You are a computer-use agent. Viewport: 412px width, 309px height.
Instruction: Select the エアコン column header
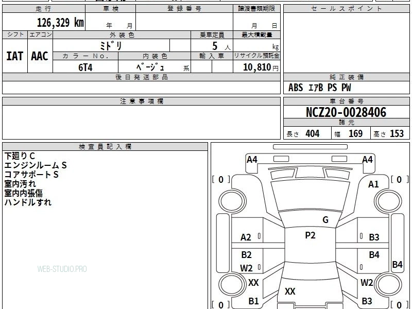click(40, 35)
